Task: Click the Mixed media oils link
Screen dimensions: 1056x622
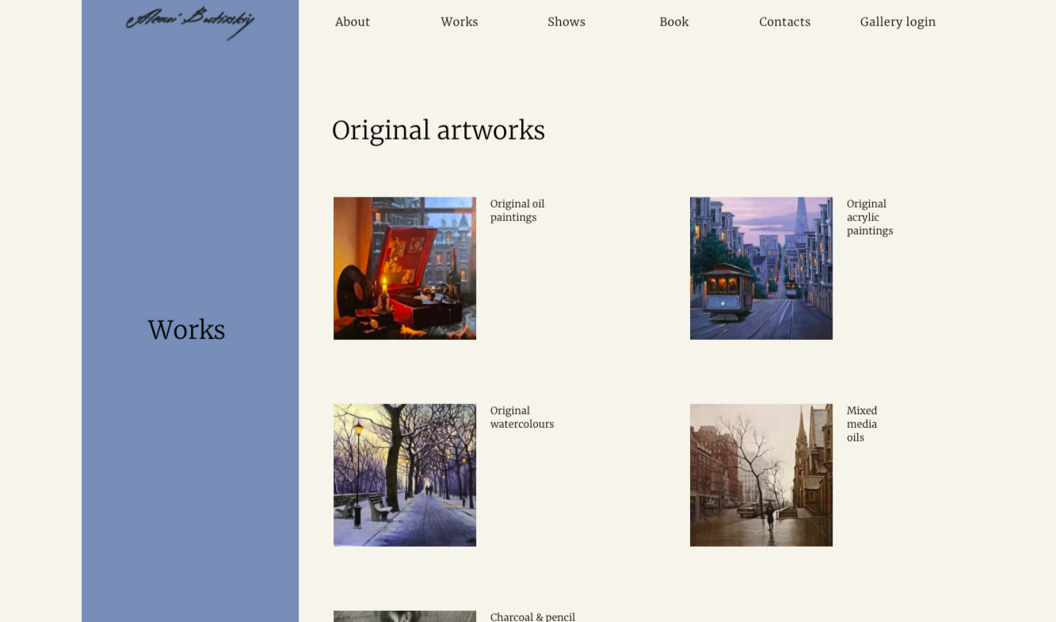Action: click(862, 424)
